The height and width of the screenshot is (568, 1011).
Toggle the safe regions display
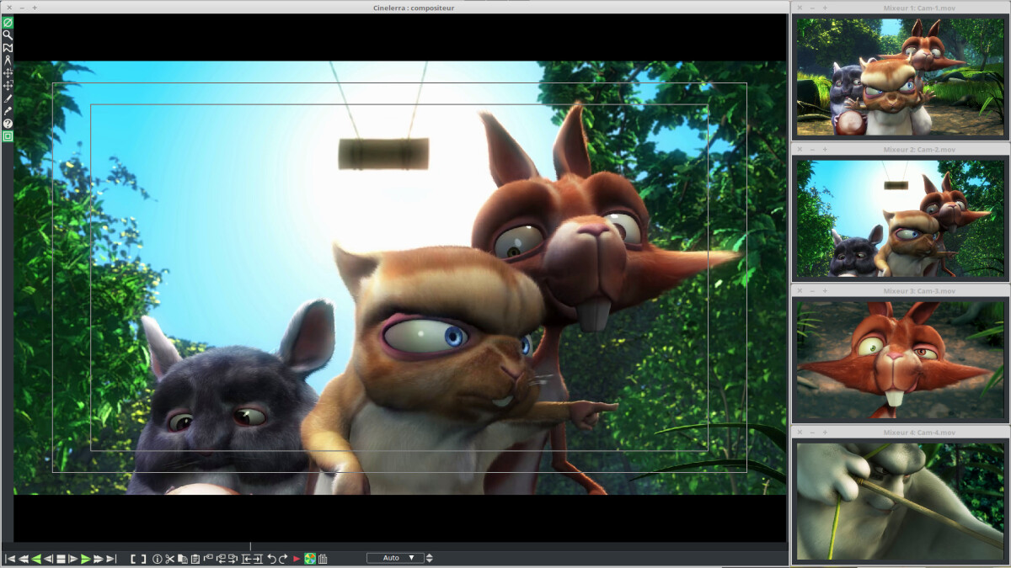(8, 135)
